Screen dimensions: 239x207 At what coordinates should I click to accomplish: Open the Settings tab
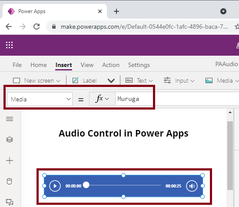tap(139, 65)
